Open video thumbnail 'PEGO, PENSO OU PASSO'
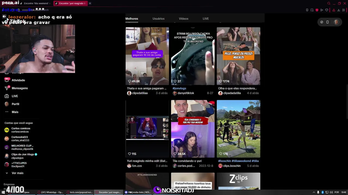 point(238,56)
